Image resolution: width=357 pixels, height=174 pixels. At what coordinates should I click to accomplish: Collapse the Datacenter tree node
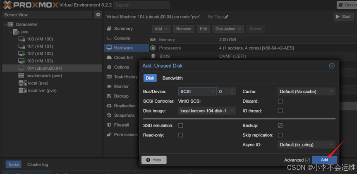click(x=5, y=24)
